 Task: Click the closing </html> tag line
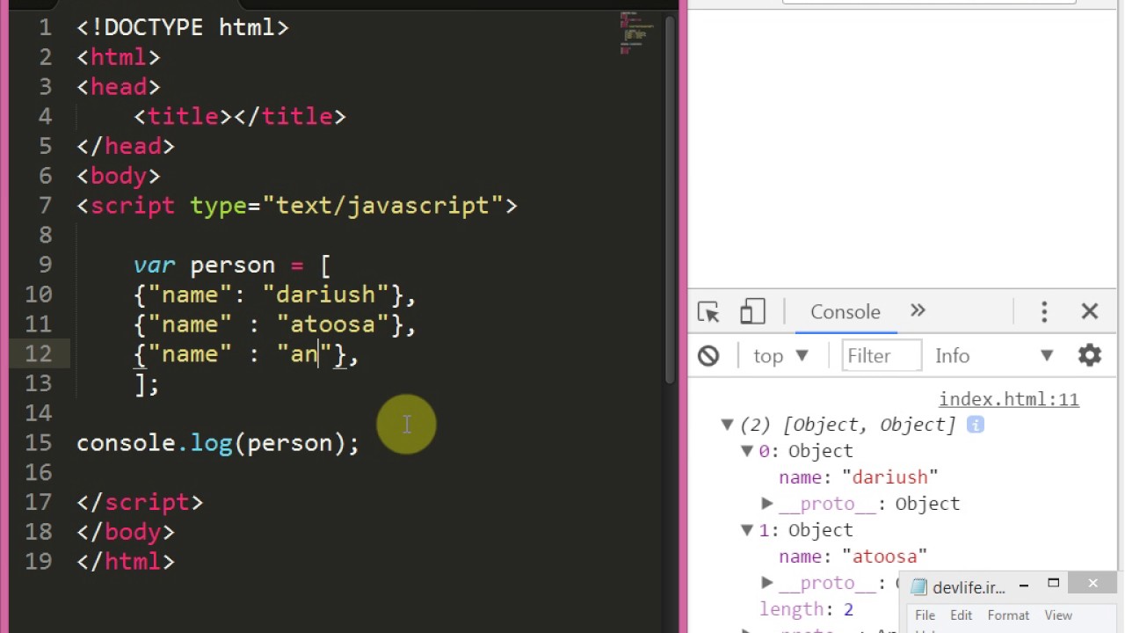point(126,562)
